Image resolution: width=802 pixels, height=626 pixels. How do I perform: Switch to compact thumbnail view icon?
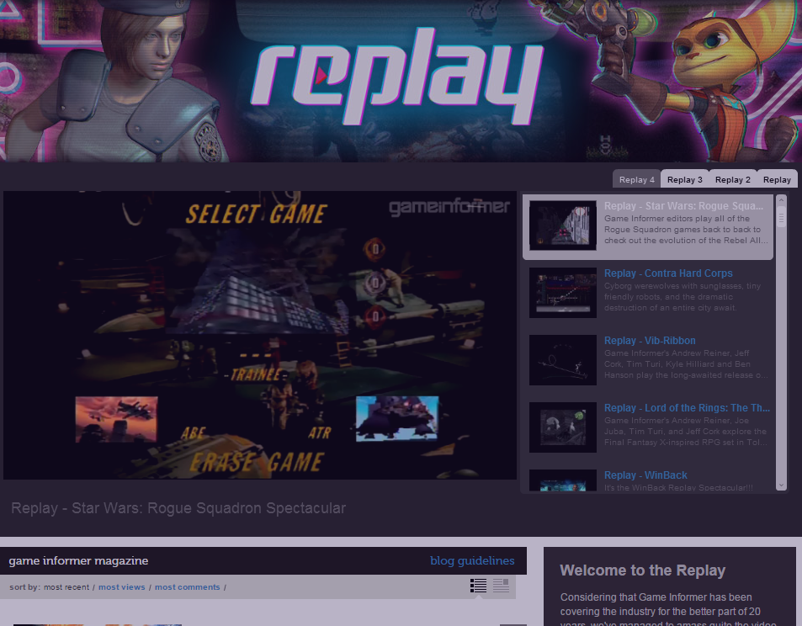(x=501, y=586)
